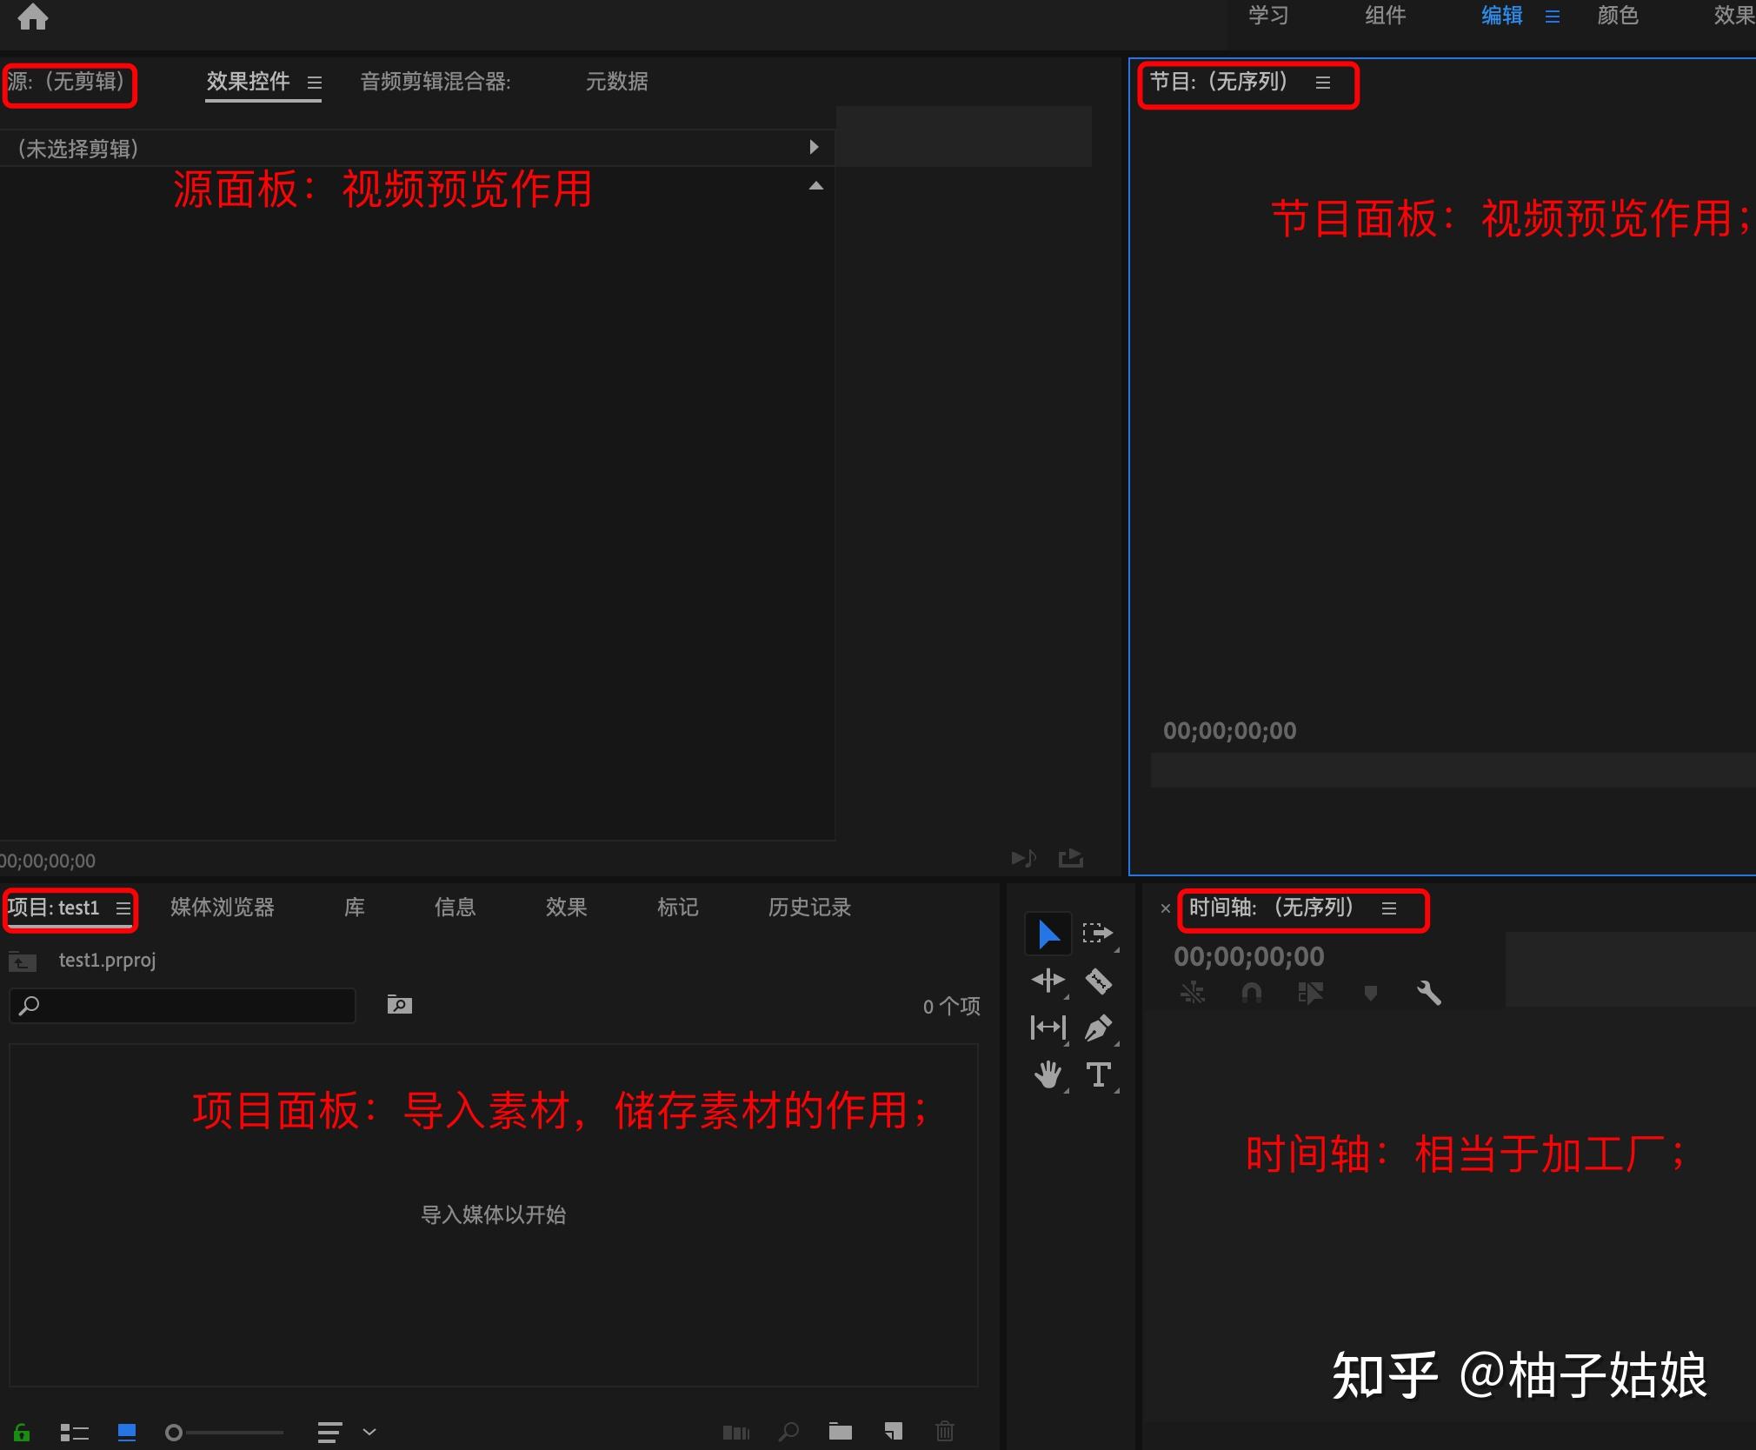Screen dimensions: 1756x1450
Task: Open 音频剪辑混合器 tab
Action: [436, 82]
